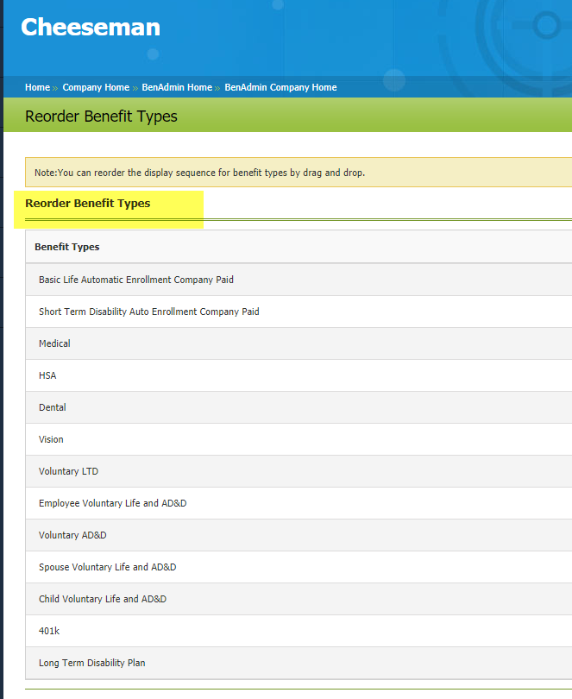Open Company Home breadcrumb link
Image resolution: width=572 pixels, height=699 pixels.
[96, 87]
